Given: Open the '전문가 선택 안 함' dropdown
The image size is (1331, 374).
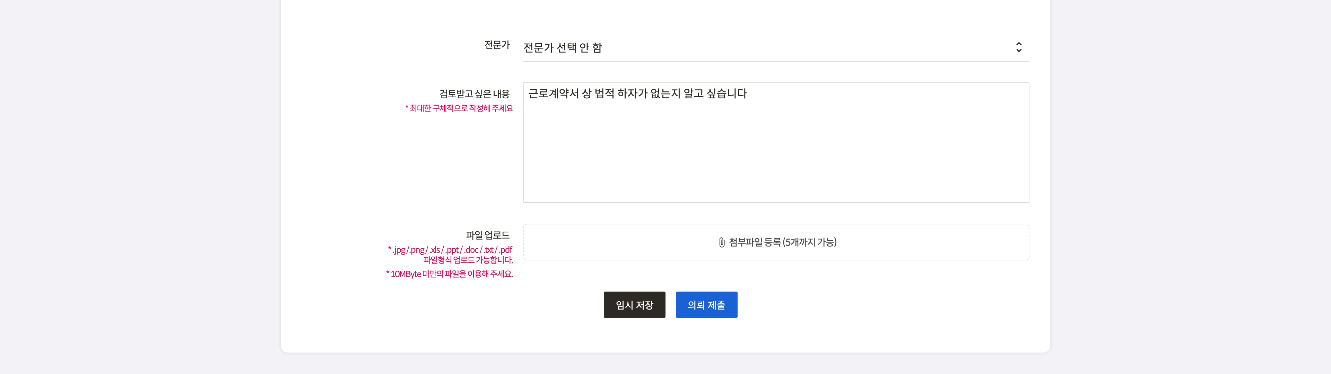Looking at the screenshot, I should pyautogui.click(x=563, y=47).
